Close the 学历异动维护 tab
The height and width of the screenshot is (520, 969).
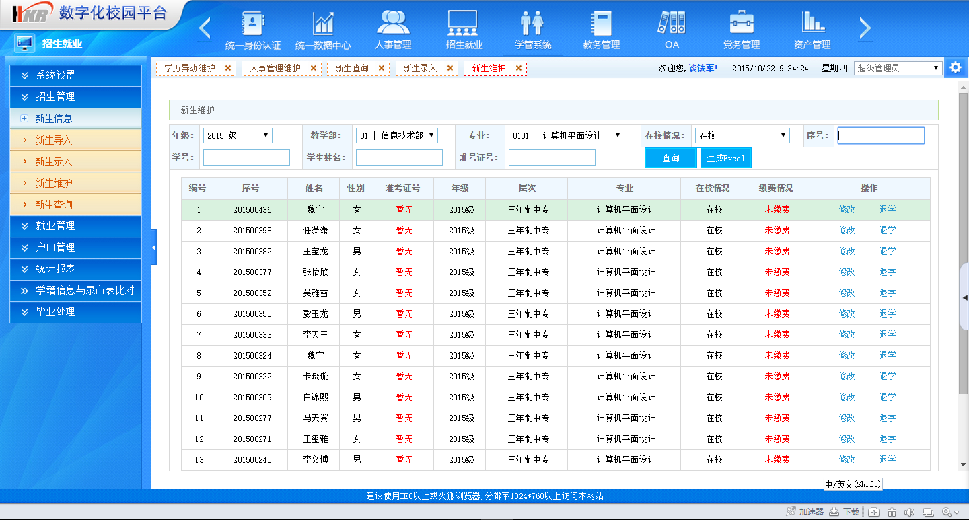228,68
